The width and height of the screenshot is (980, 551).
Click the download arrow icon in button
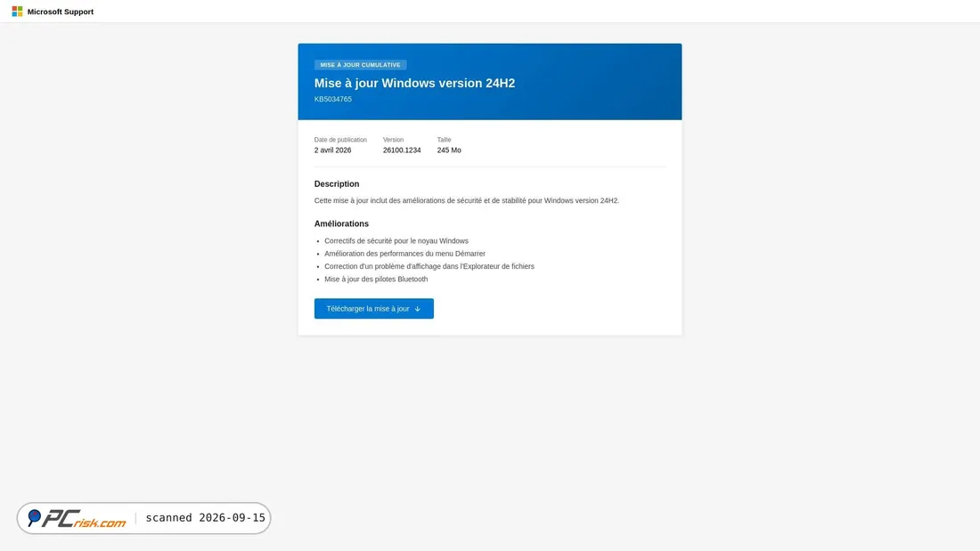(418, 309)
